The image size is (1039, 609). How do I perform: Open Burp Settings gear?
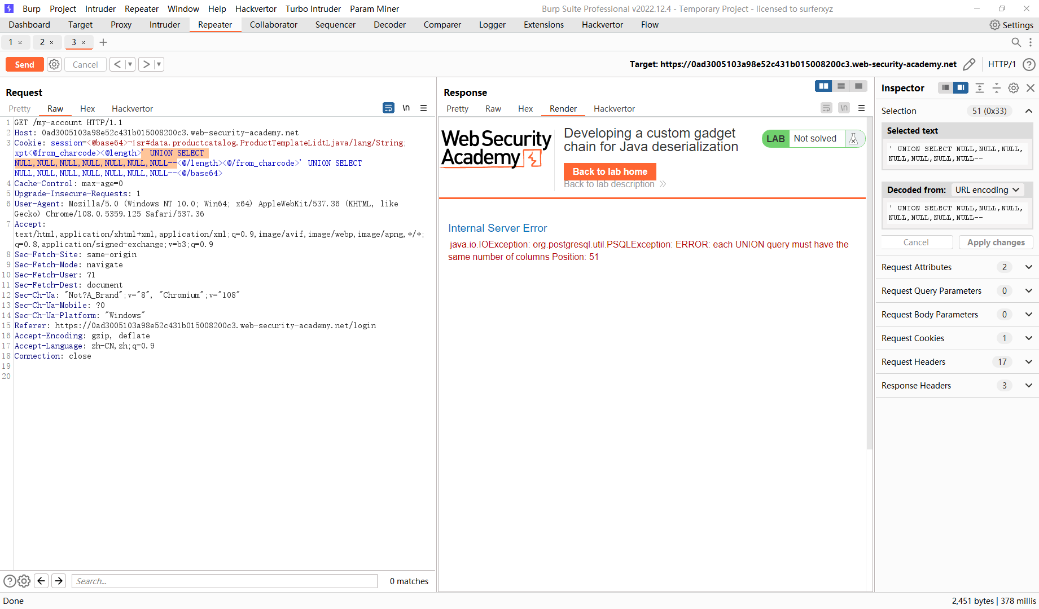coord(1011,25)
